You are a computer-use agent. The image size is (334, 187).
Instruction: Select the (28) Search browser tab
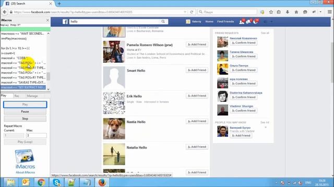27,4
